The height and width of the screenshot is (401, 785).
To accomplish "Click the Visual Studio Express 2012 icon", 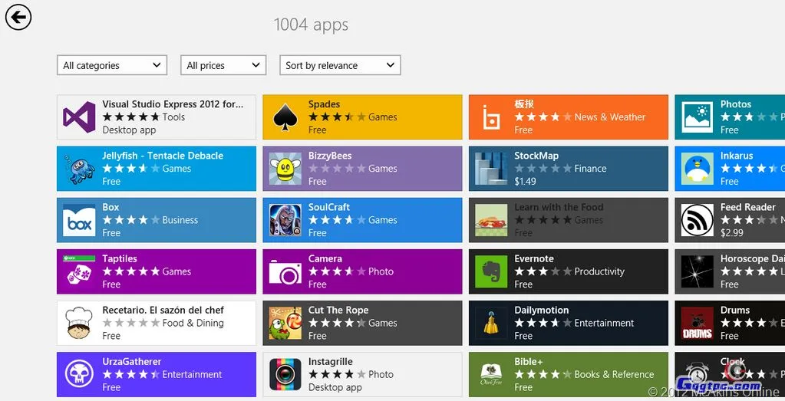I will pos(79,117).
